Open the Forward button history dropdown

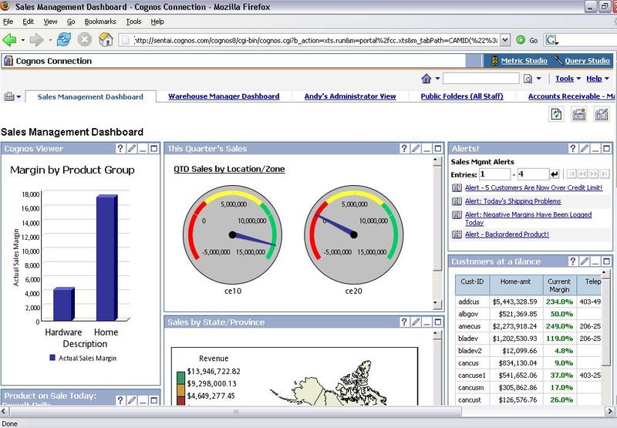pyautogui.click(x=50, y=40)
